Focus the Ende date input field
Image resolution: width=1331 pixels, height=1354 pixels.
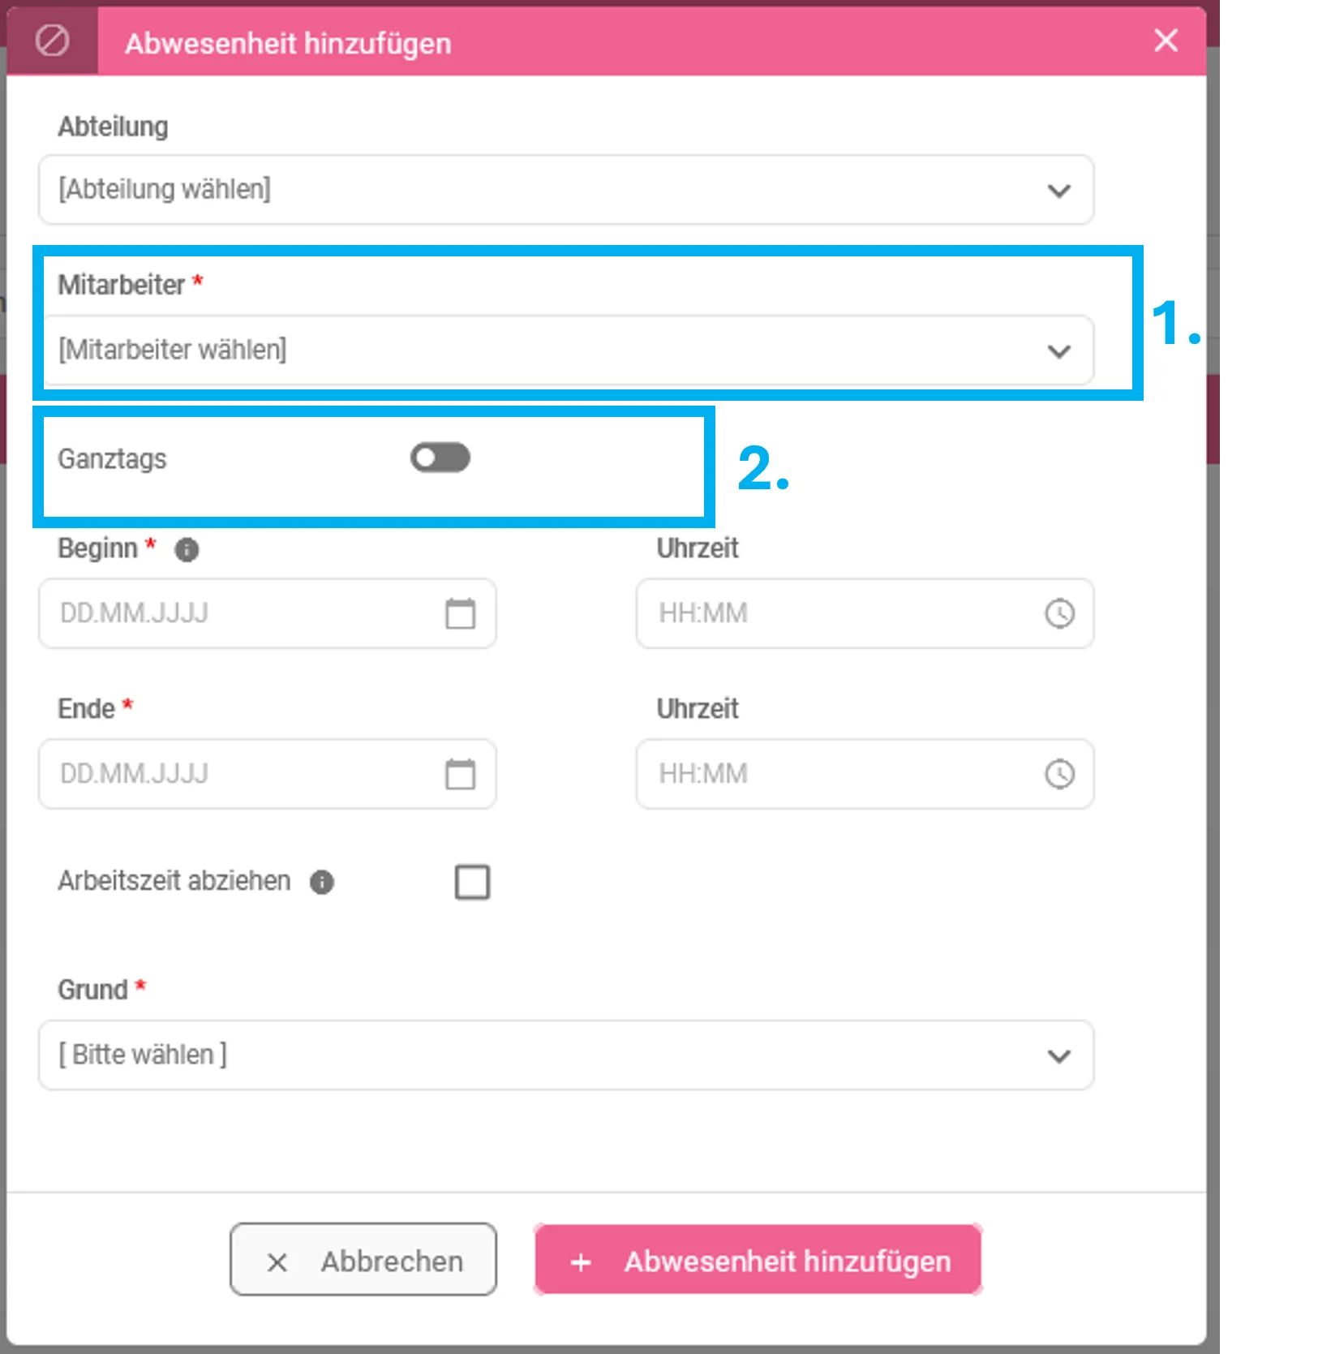coord(268,774)
